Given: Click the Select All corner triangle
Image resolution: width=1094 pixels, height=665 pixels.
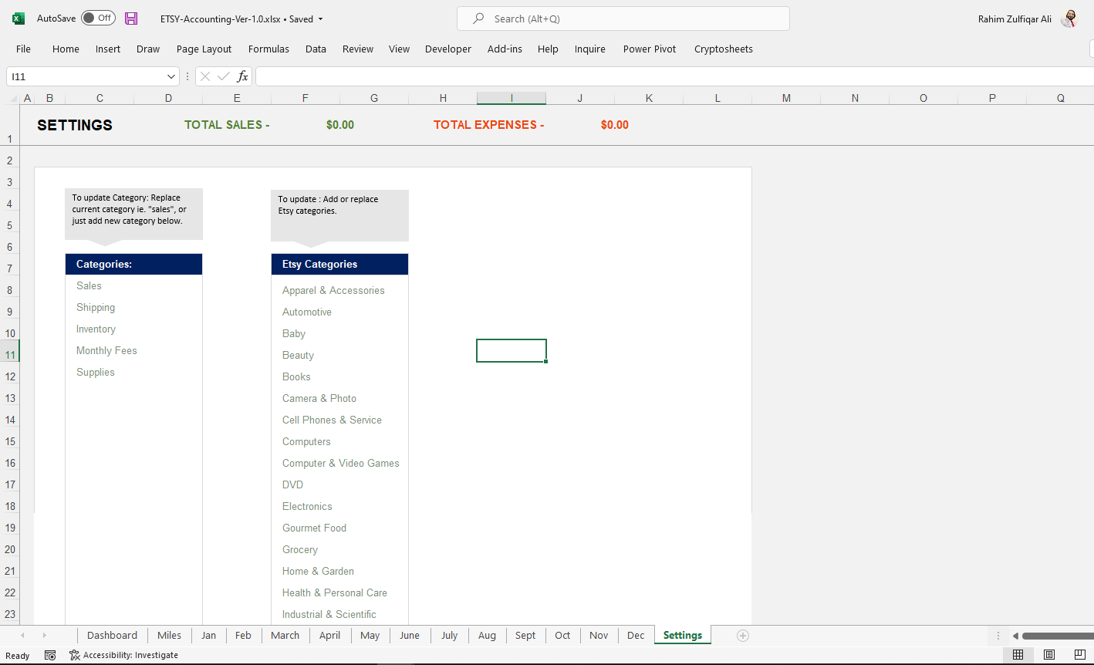Looking at the screenshot, I should (x=13, y=98).
